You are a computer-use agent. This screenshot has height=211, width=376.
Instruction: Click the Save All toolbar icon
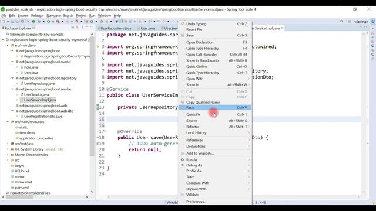click(x=17, y=21)
